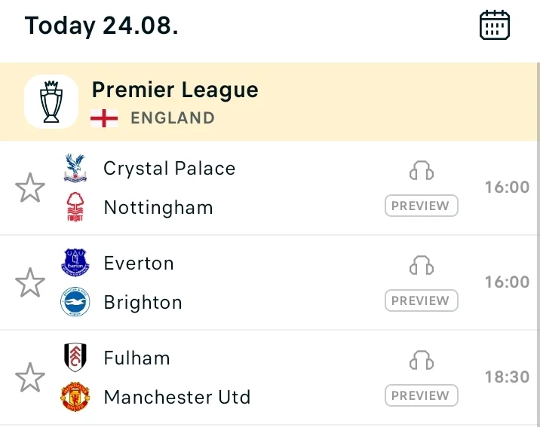Click the Crystal Palace club crest

75,168
